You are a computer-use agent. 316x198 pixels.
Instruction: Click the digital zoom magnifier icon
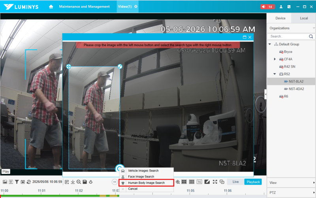pyautogui.click(x=177, y=182)
